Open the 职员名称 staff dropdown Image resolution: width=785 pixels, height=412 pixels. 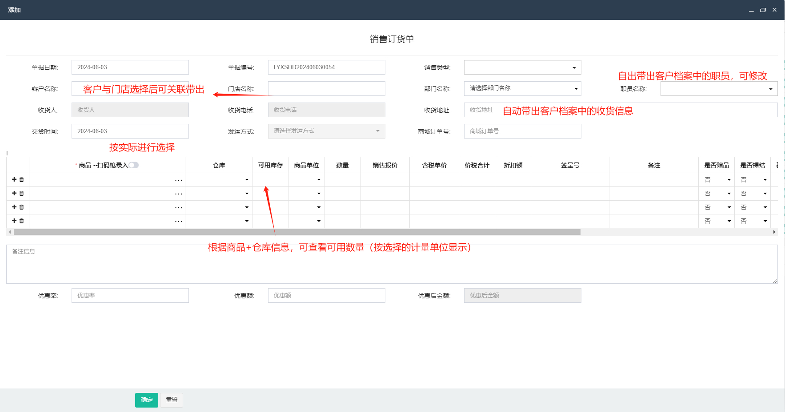pyautogui.click(x=718, y=89)
